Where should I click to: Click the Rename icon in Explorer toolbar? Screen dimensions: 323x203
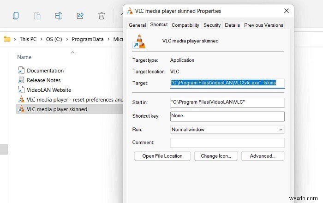pyautogui.click(x=59, y=16)
